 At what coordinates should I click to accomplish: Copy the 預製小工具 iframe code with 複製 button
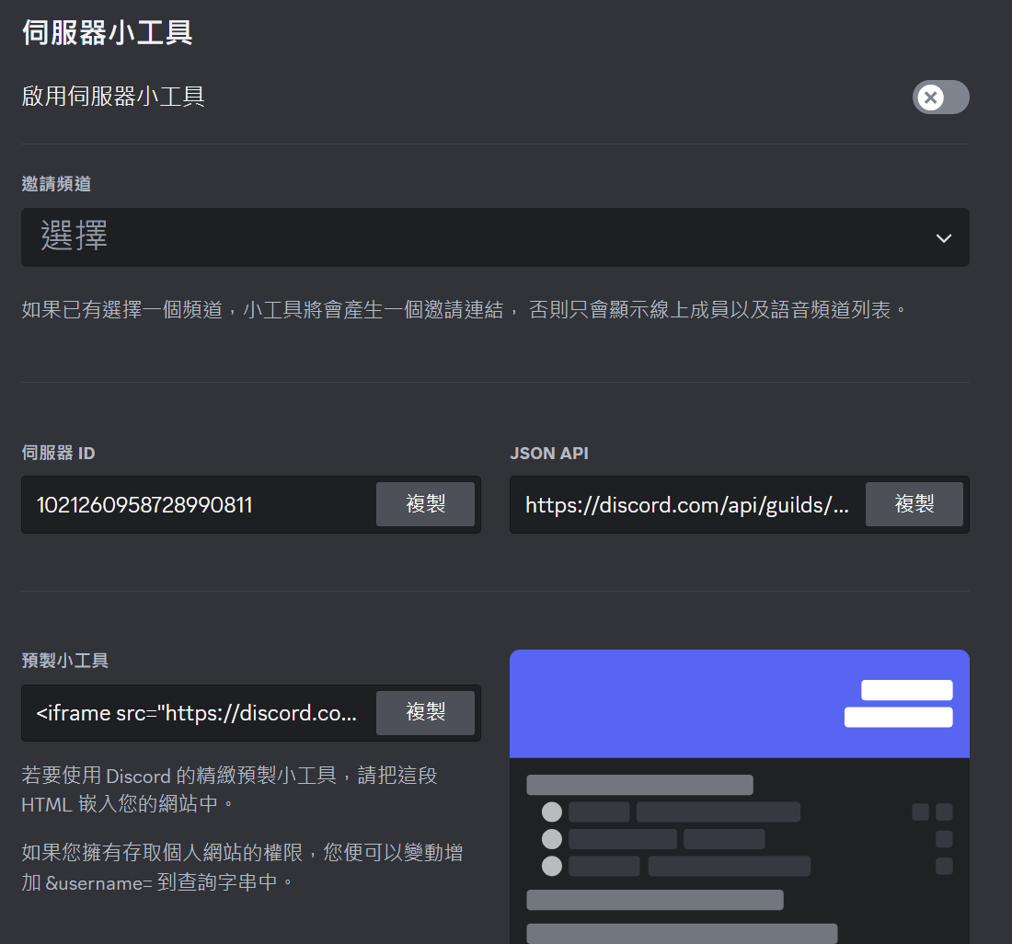coord(425,712)
